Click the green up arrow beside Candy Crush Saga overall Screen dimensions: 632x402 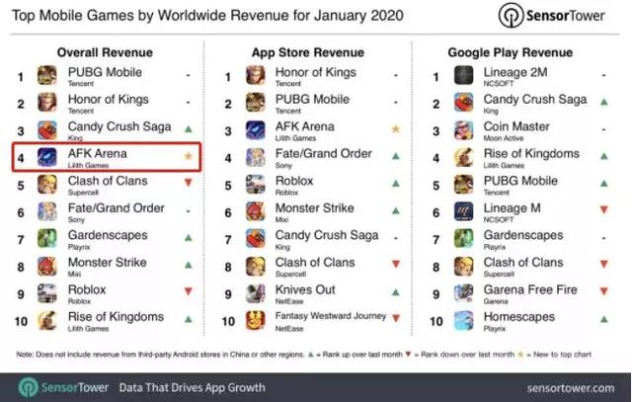coord(189,129)
